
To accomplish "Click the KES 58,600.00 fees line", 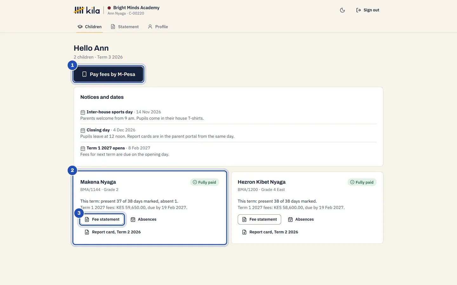I will point(291,207).
